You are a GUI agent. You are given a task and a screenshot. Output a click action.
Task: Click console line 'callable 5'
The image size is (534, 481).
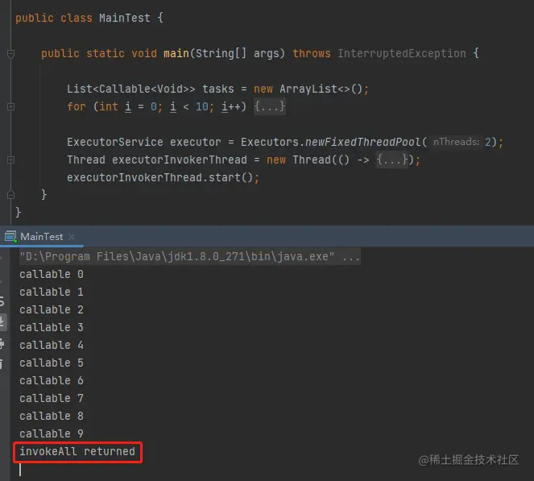52,363
